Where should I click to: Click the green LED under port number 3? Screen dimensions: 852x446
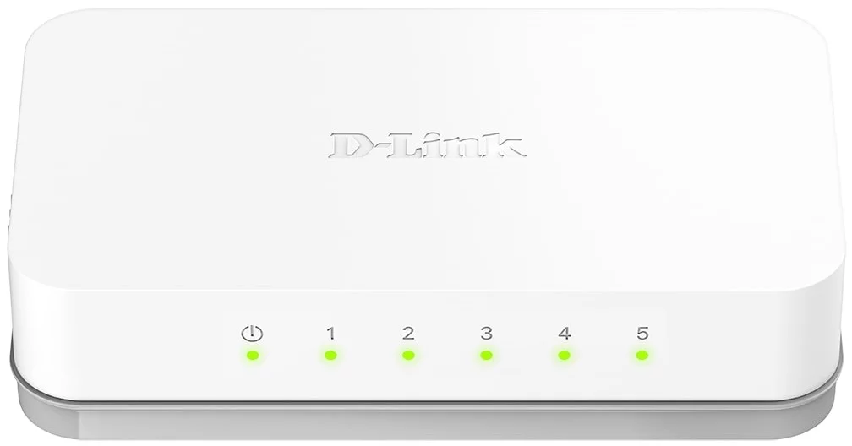tap(486, 356)
